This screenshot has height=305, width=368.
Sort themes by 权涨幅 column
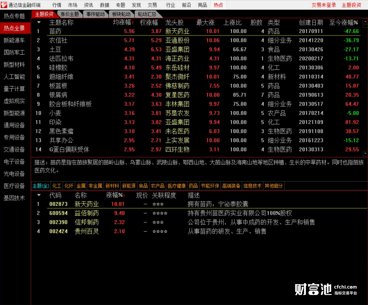(x=149, y=23)
